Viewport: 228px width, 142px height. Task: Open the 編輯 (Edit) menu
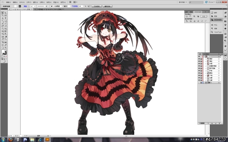[x=15, y=2]
